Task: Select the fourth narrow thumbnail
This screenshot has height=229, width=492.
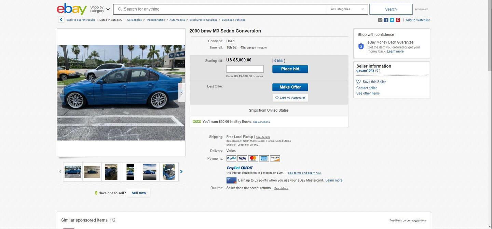Action: [x=130, y=172]
